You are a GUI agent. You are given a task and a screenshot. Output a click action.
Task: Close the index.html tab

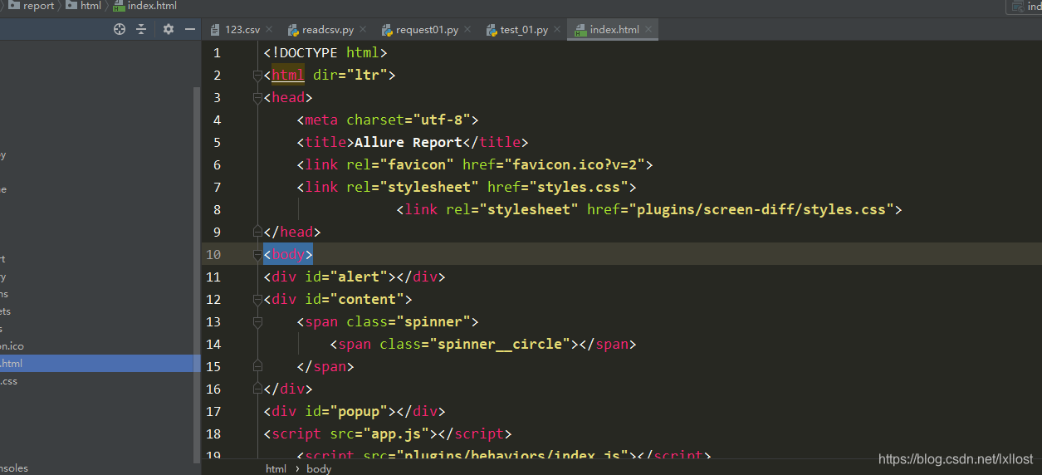click(649, 29)
